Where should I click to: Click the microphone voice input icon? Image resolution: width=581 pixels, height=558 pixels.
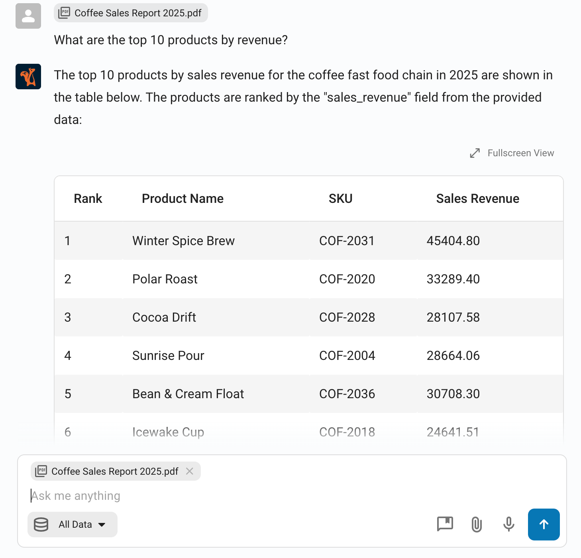point(508,524)
